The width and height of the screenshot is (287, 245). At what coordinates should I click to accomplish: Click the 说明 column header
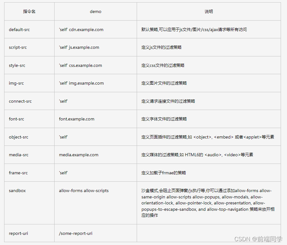pyautogui.click(x=209, y=11)
